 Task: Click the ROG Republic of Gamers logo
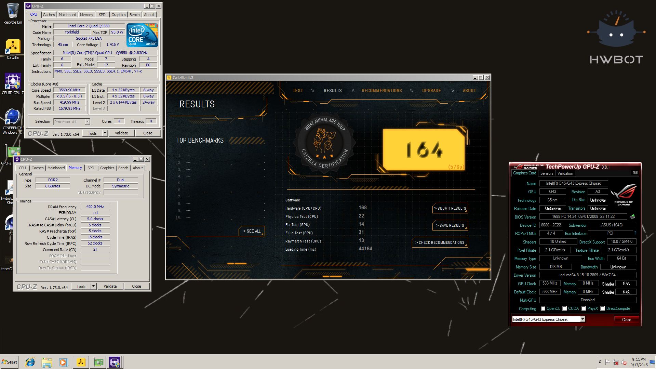pyautogui.click(x=624, y=195)
